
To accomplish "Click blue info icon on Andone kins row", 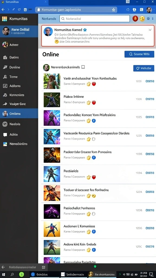I will pyautogui.click(x=94, y=250).
